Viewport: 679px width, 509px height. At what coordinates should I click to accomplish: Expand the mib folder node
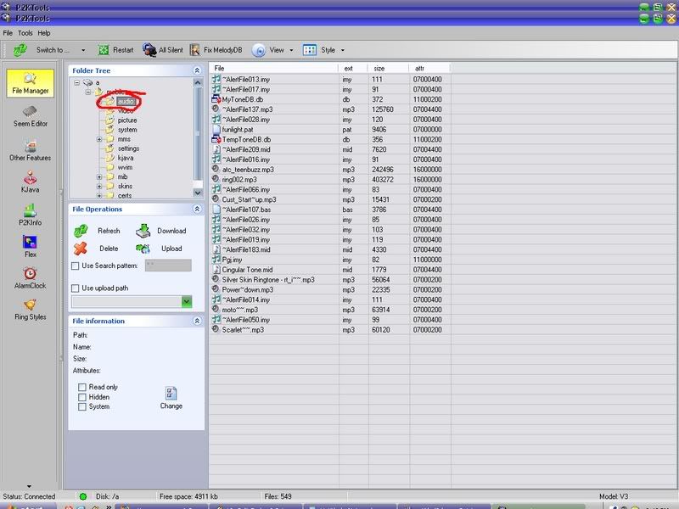(x=99, y=177)
